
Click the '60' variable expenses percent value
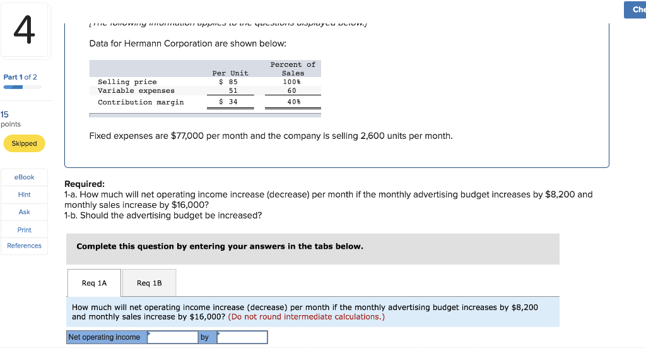point(291,91)
